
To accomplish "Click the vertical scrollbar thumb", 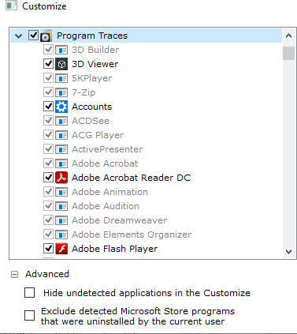I will (288, 54).
